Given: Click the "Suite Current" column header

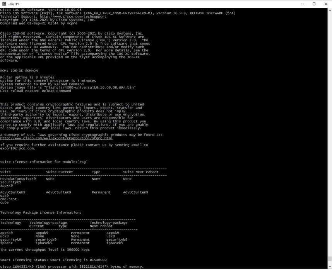Looking at the screenshot, I should (60, 172).
